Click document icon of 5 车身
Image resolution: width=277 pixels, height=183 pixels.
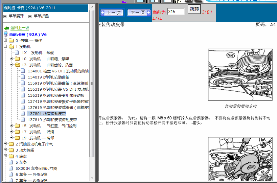tap(11, 162)
